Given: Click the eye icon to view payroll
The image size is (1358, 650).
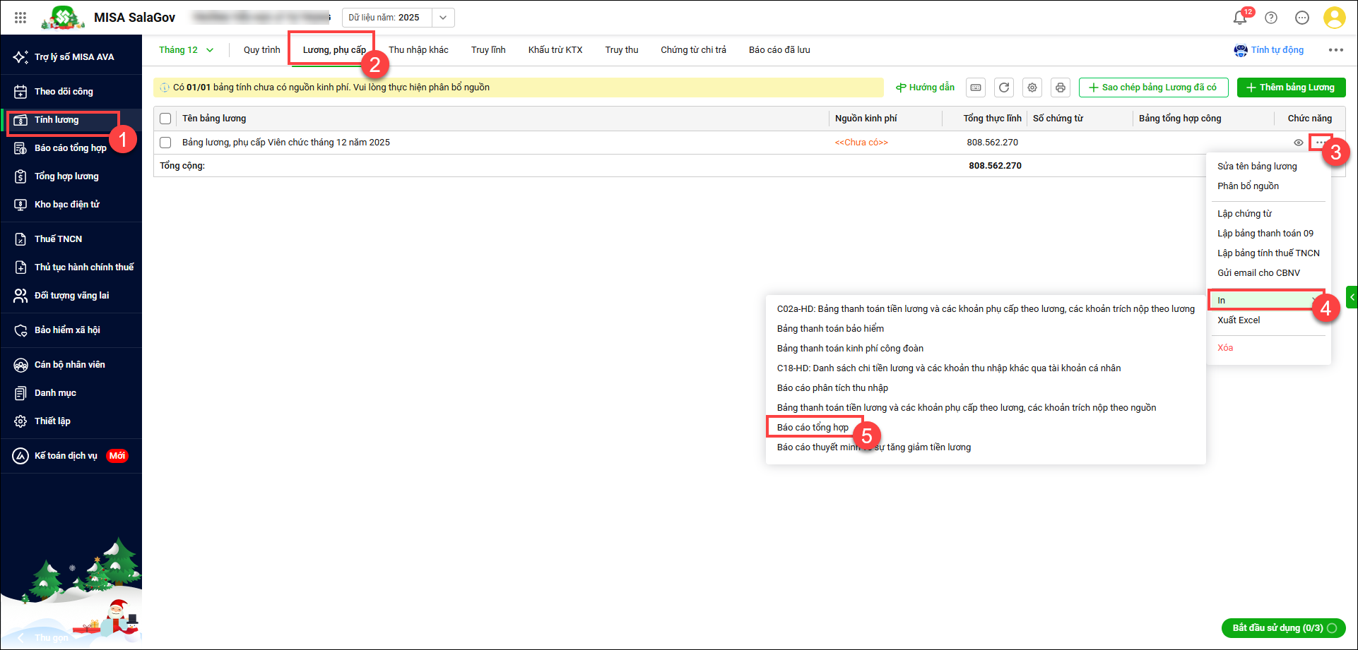Looking at the screenshot, I should coord(1298,143).
